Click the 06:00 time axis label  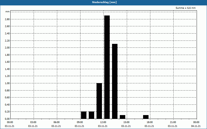coord(57,122)
